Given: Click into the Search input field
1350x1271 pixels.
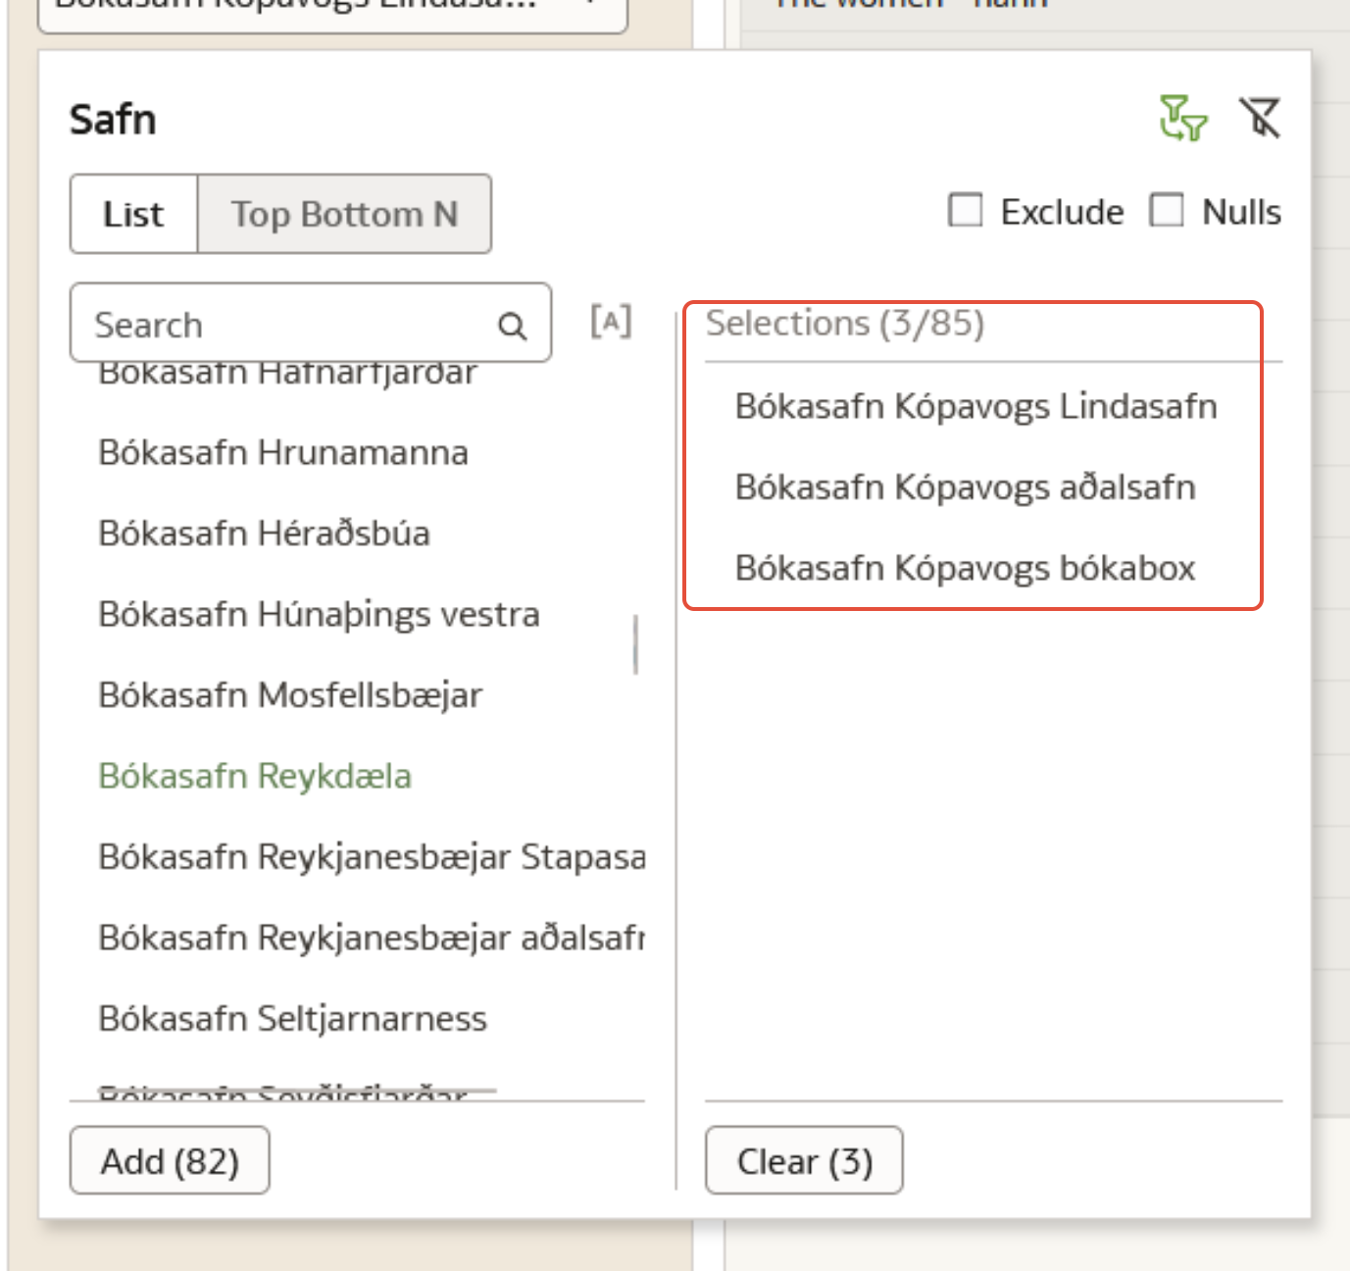Looking at the screenshot, I should pos(284,325).
